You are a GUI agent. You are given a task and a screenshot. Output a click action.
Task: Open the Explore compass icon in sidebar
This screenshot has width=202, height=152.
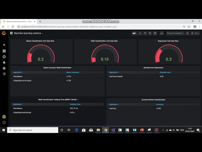[4, 57]
